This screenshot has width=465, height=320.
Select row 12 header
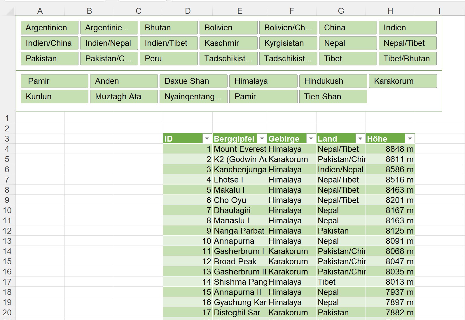tap(7, 231)
